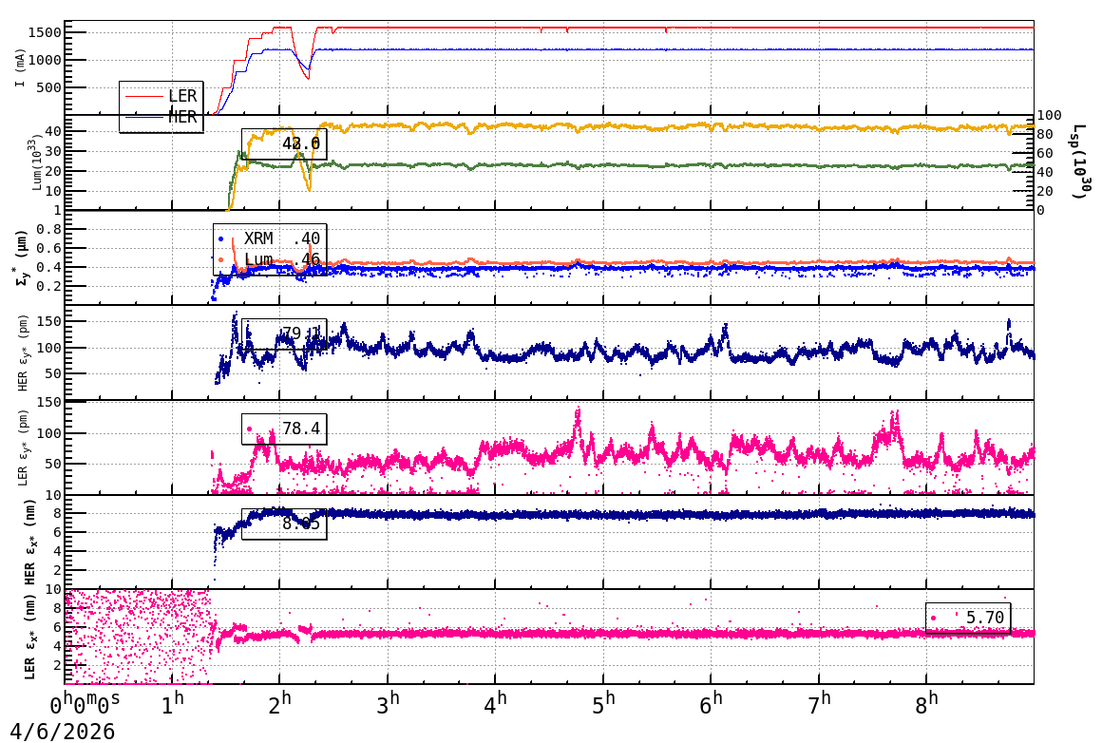1102x743 pixels.
Task: Click the 5.70 legend pink marker
Action: (x=933, y=619)
